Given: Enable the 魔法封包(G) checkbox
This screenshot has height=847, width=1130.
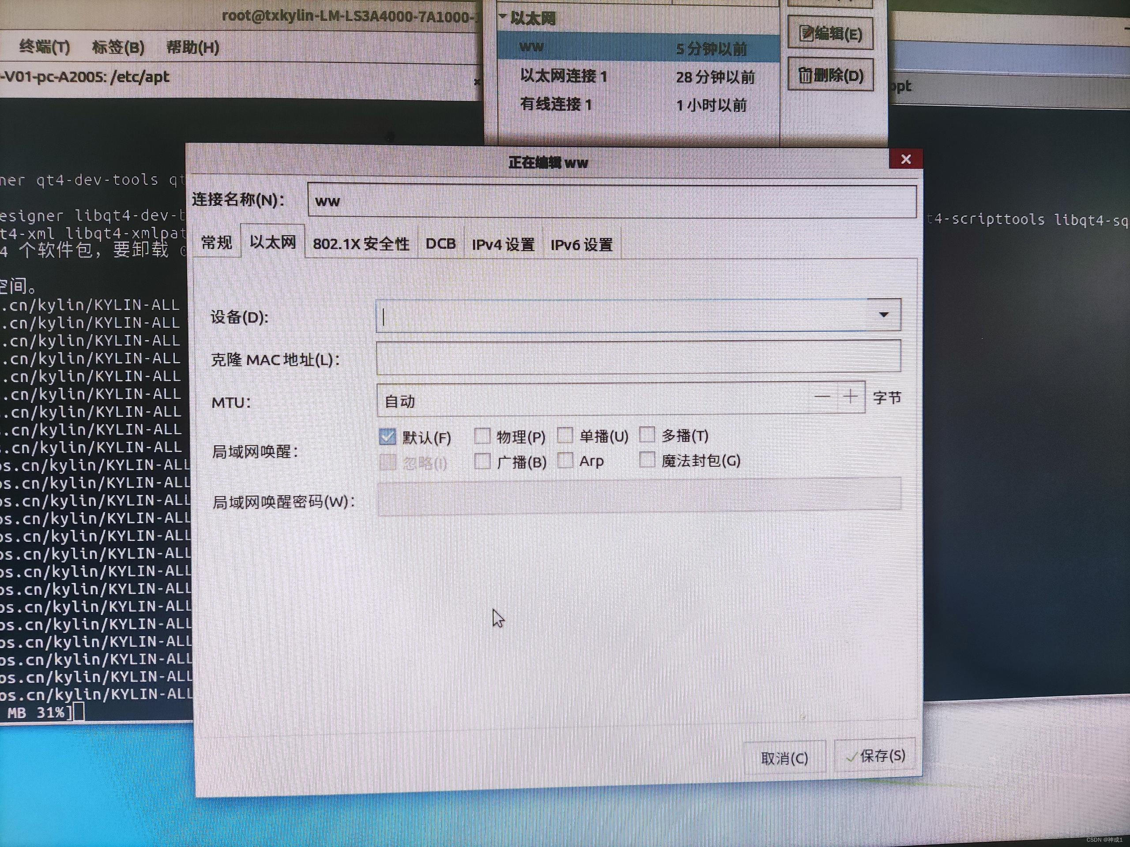Looking at the screenshot, I should click(647, 460).
